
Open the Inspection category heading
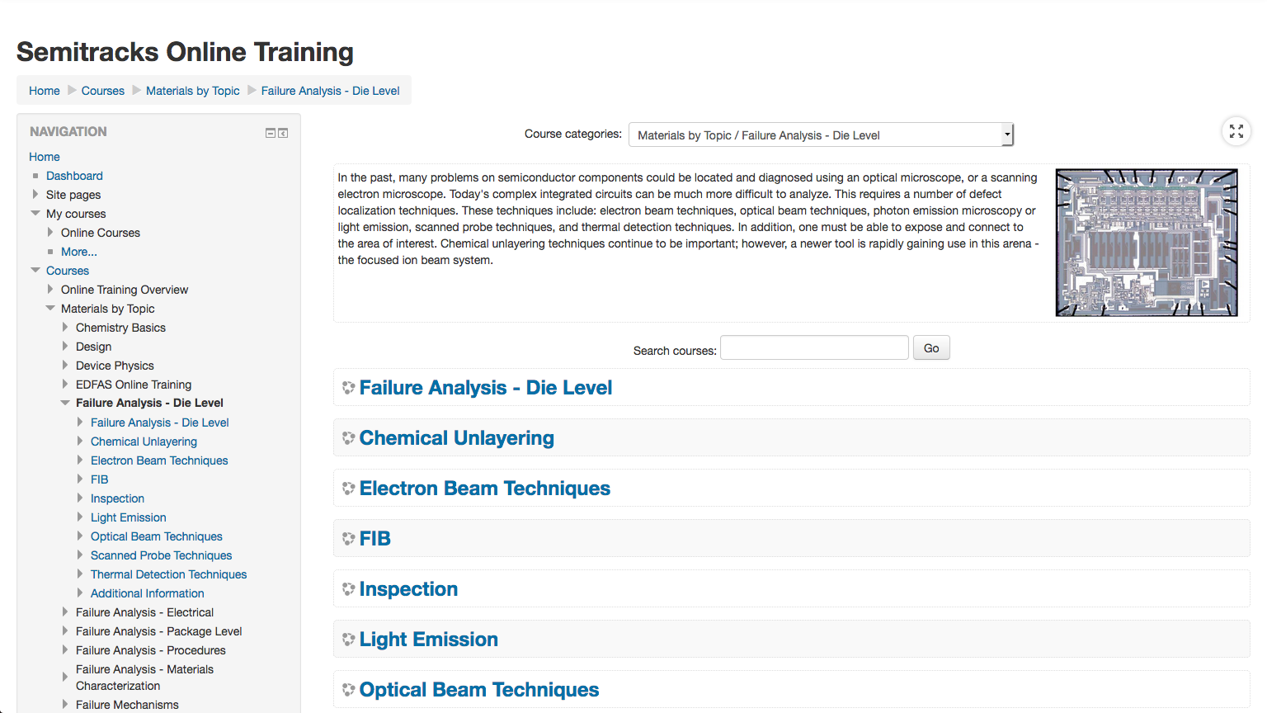click(x=408, y=589)
